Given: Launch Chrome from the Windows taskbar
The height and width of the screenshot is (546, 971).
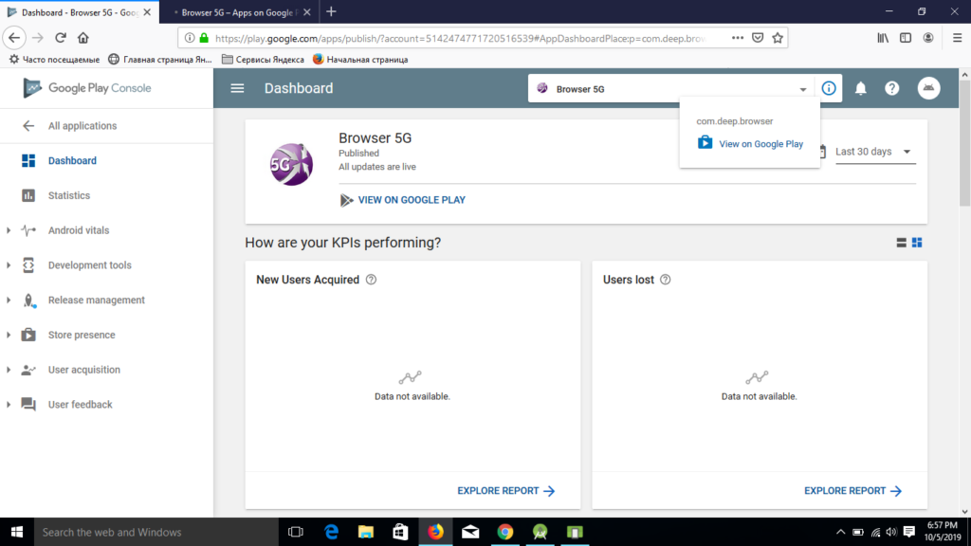Looking at the screenshot, I should [x=505, y=532].
